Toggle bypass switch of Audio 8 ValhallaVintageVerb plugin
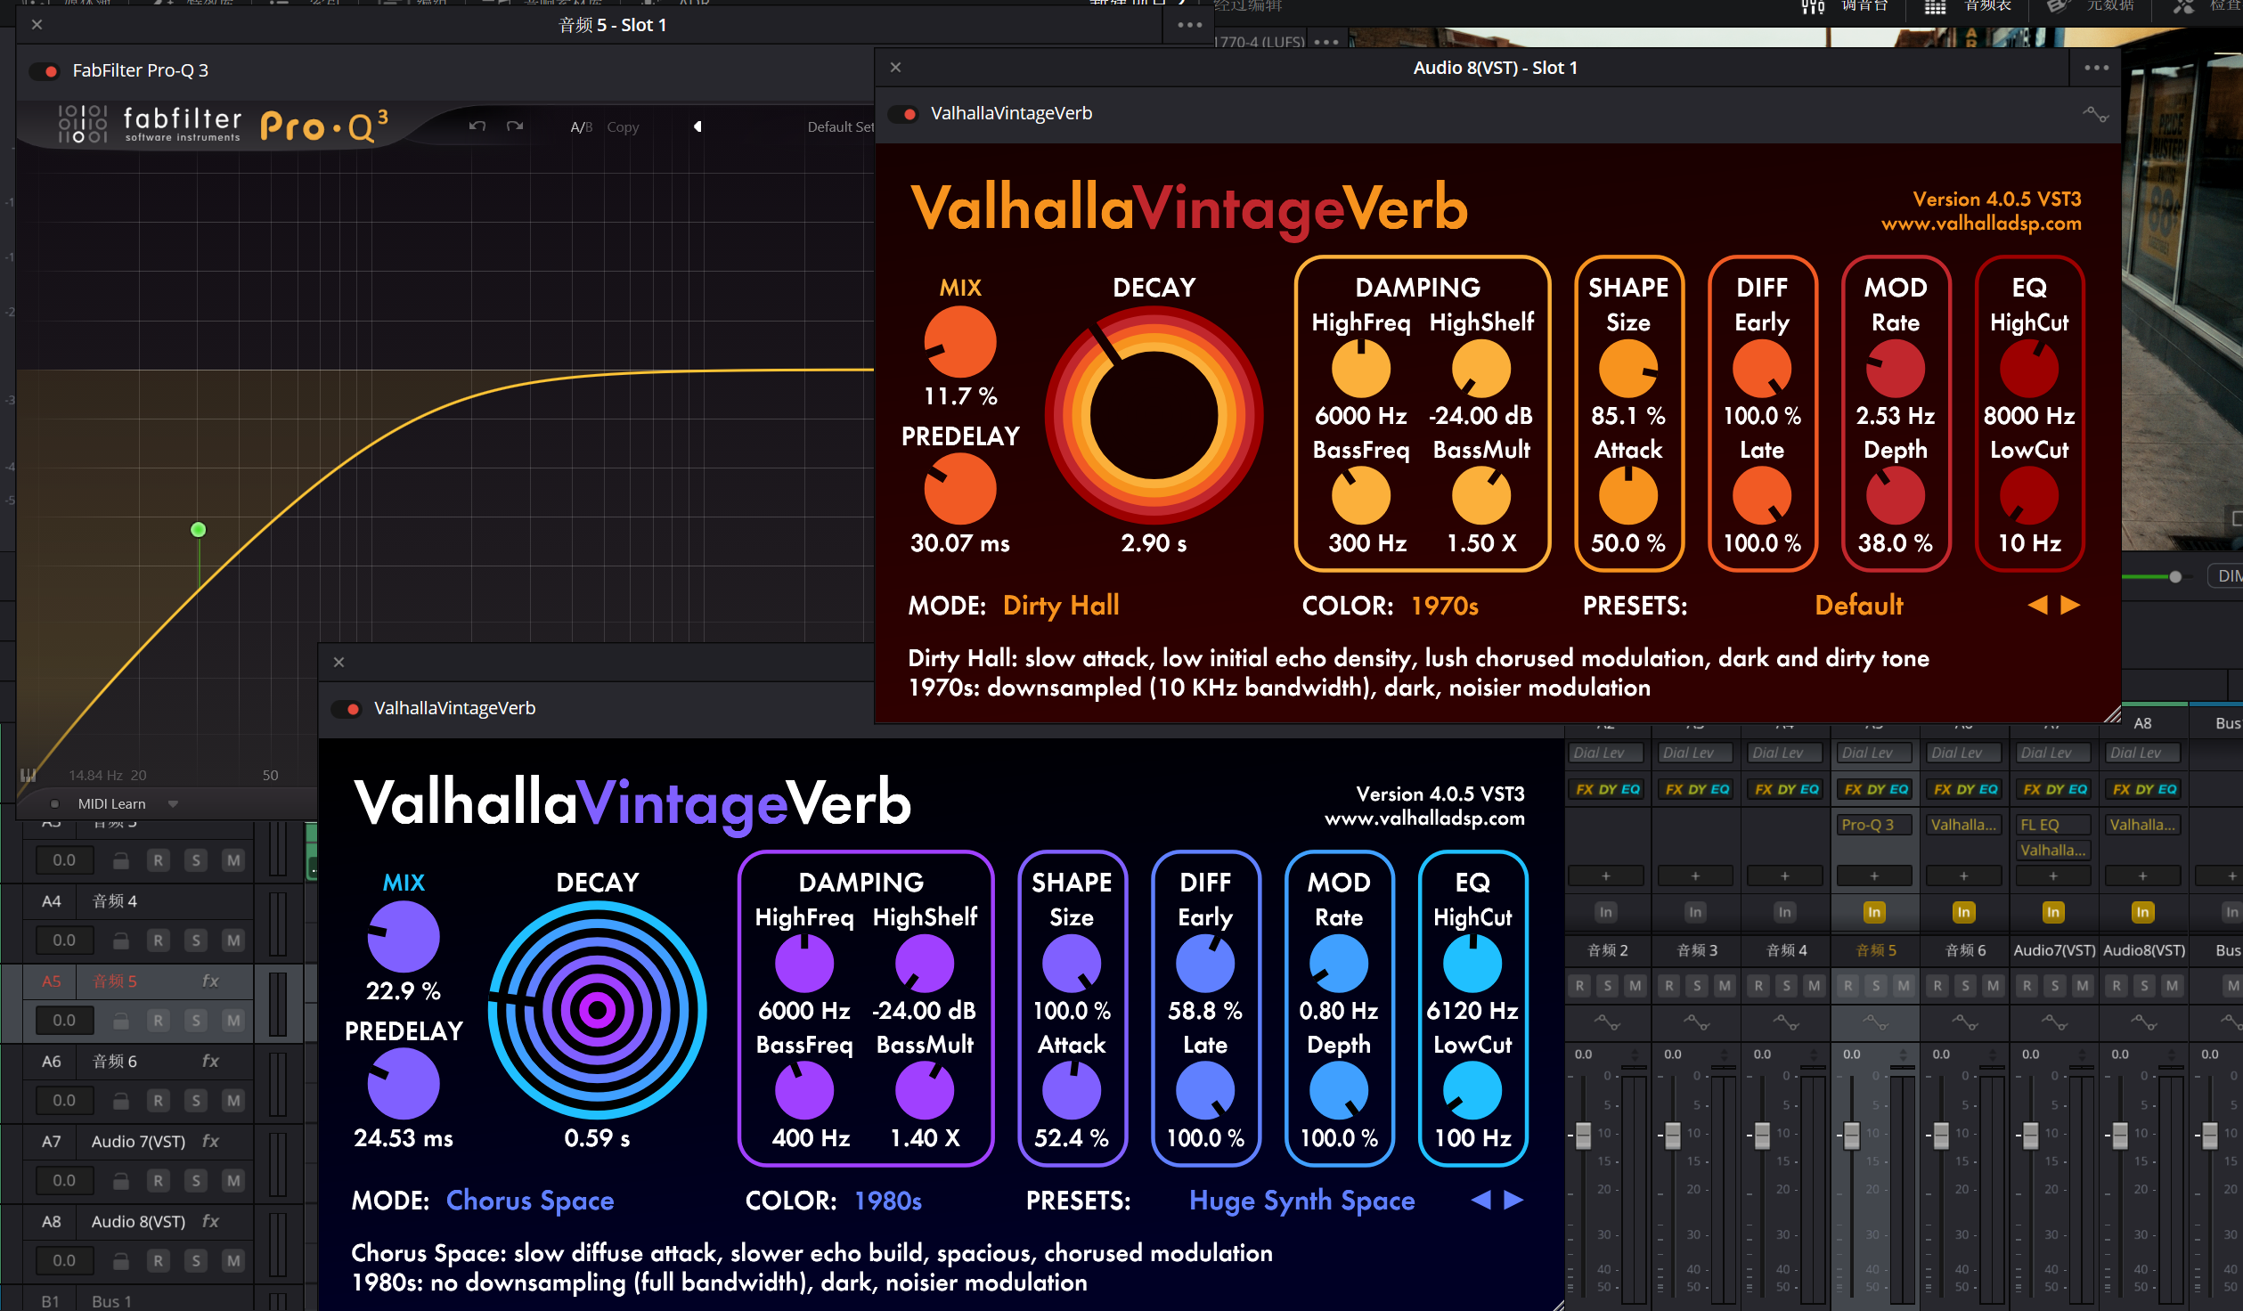 [x=903, y=114]
